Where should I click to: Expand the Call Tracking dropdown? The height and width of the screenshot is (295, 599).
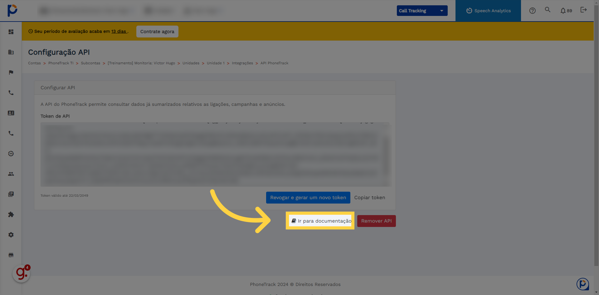[422, 11]
